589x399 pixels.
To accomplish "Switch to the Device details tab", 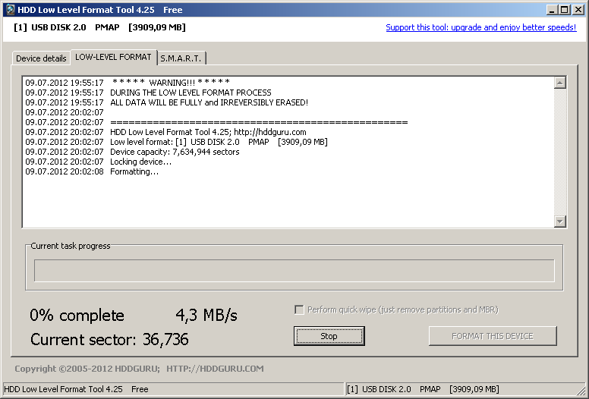I will click(41, 58).
